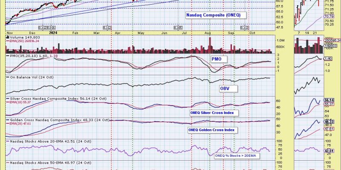Click the 'ONEQ Silver Cross Index' annotation
This screenshot has height=170, width=341.
214,113
